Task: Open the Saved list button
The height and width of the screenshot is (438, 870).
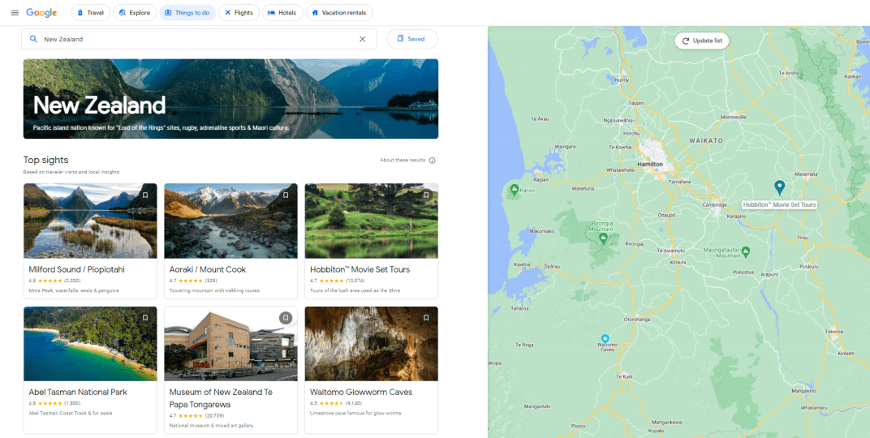Action: 412,40
